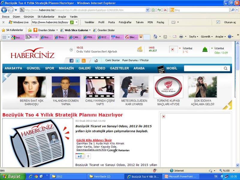Click the Print icon in command bar
240x180 pixels.
point(181,37)
